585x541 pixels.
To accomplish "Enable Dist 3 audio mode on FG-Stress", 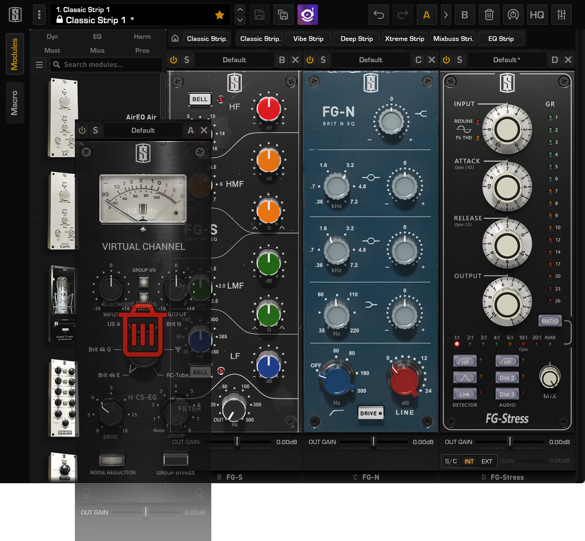I will click(x=507, y=394).
